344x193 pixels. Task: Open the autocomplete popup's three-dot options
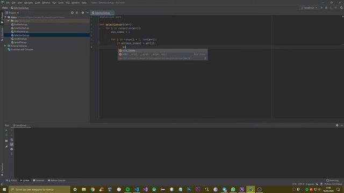pos(205,58)
